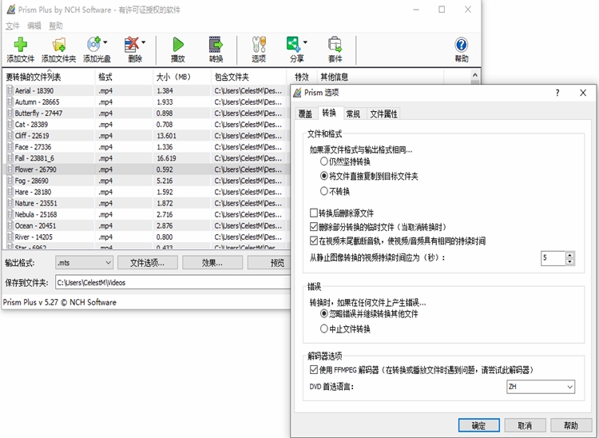Click the 添加文件 green plus icon

pyautogui.click(x=21, y=45)
